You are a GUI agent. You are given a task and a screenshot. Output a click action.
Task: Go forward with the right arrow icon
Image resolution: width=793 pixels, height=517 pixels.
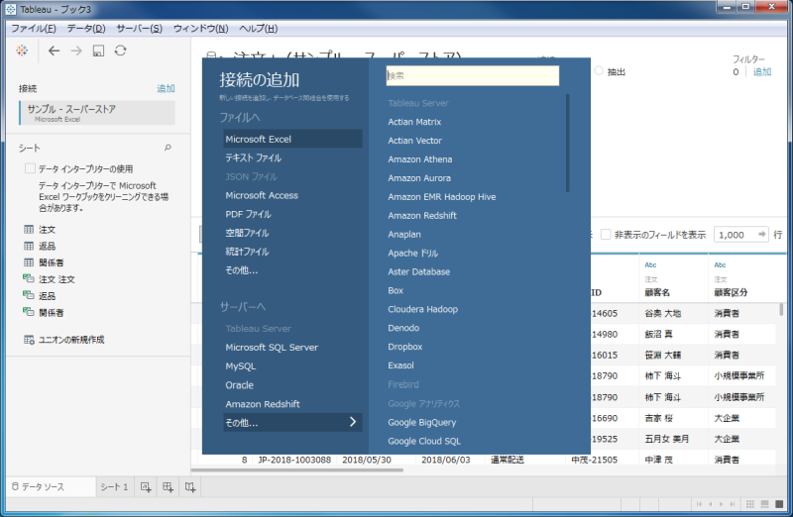click(x=76, y=51)
